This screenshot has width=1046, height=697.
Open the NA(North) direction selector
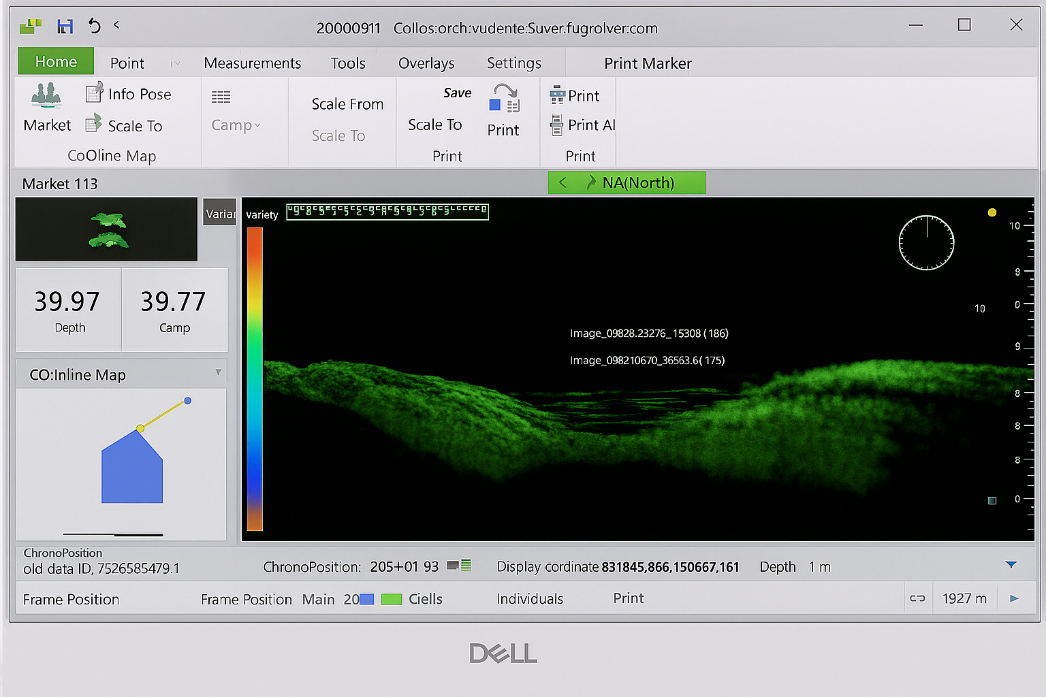(x=627, y=182)
